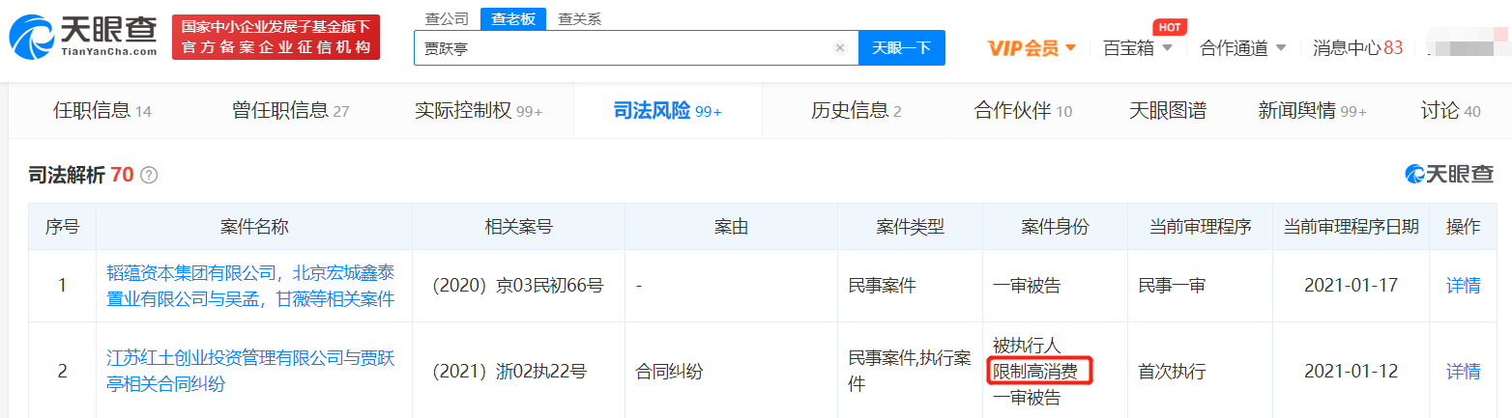Click case number (2021) 浙02执22号
This screenshot has height=418, width=1512.
coord(509,371)
